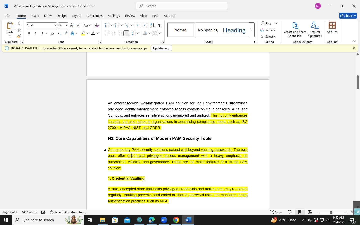Viewport: 360px width, 225px height.
Task: Switch to Web Layout view
Action: point(310,212)
